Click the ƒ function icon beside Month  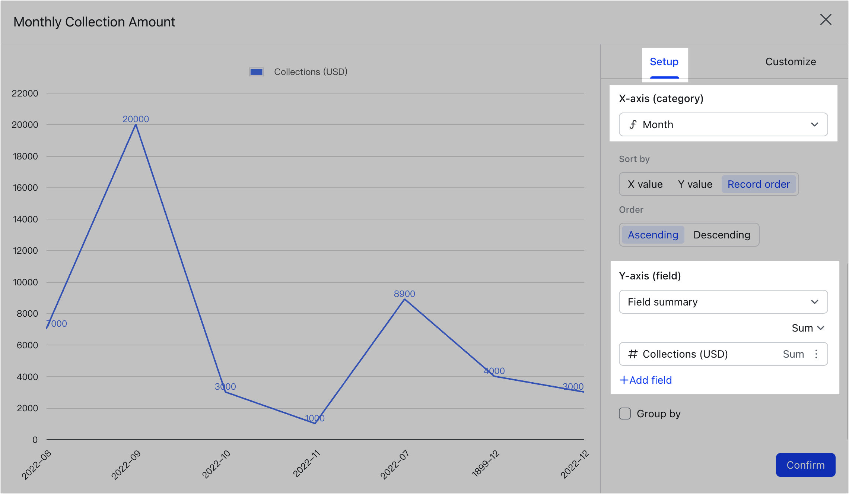pos(633,124)
